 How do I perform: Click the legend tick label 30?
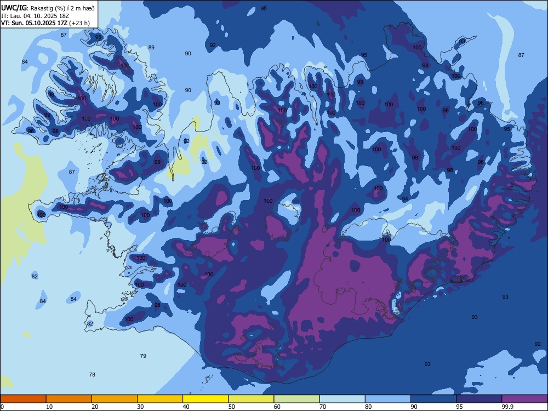(140, 407)
